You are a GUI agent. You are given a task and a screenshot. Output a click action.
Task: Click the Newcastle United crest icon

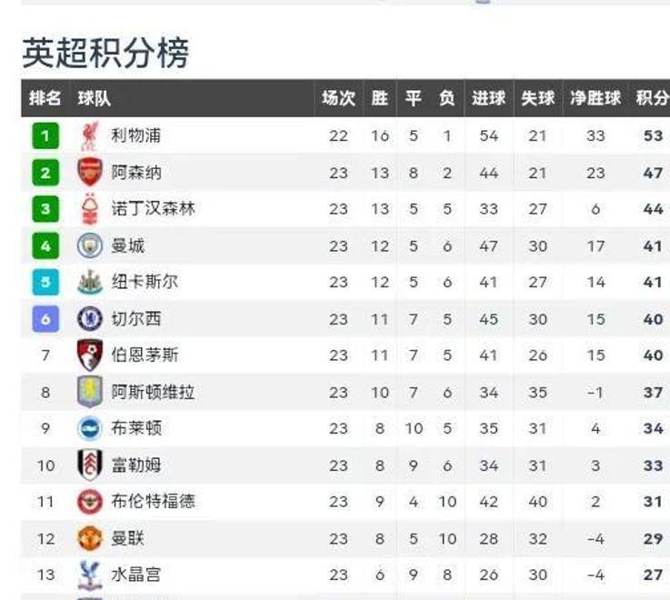click(x=90, y=282)
